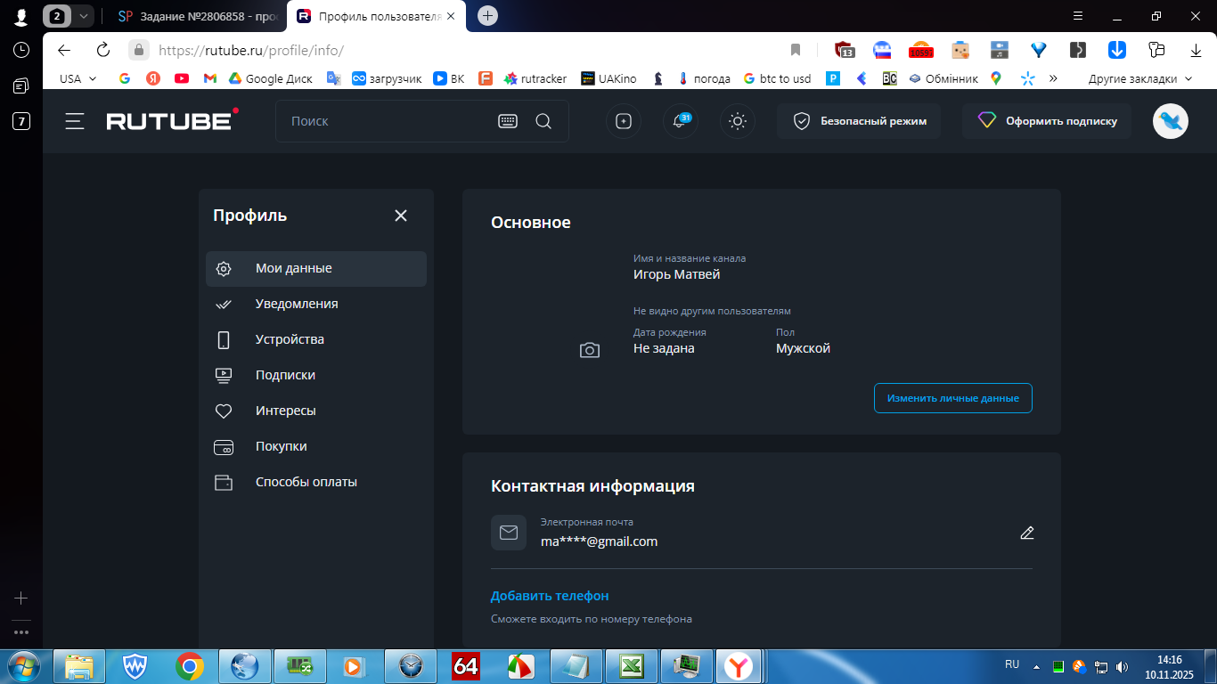Screen dimensions: 1217x684
Task: Open browser main menu lines
Action: [1078, 16]
